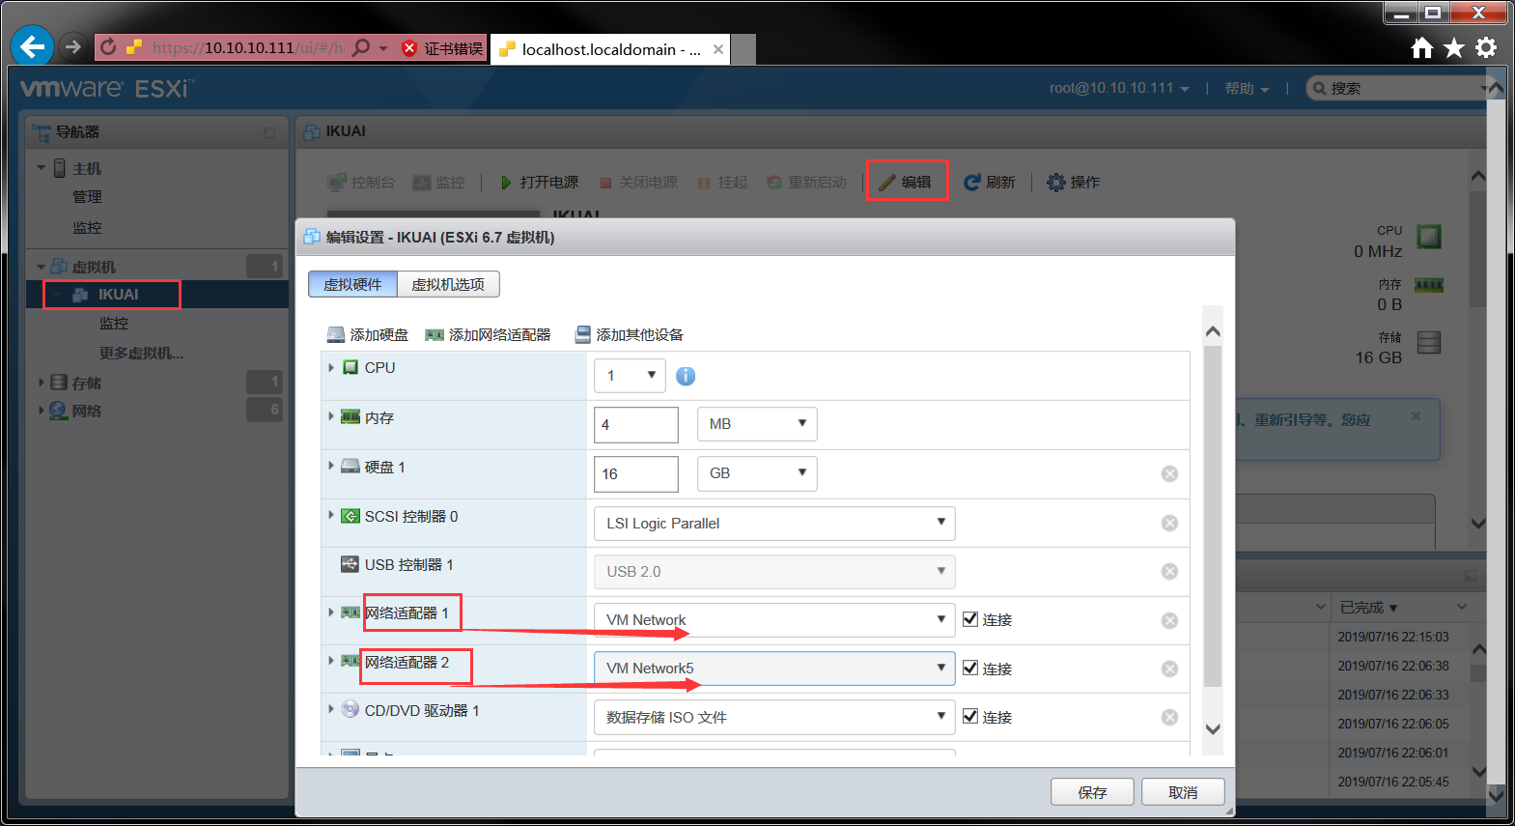
Task: Select the IKUAI virtual machine in navigator
Action: [118, 294]
